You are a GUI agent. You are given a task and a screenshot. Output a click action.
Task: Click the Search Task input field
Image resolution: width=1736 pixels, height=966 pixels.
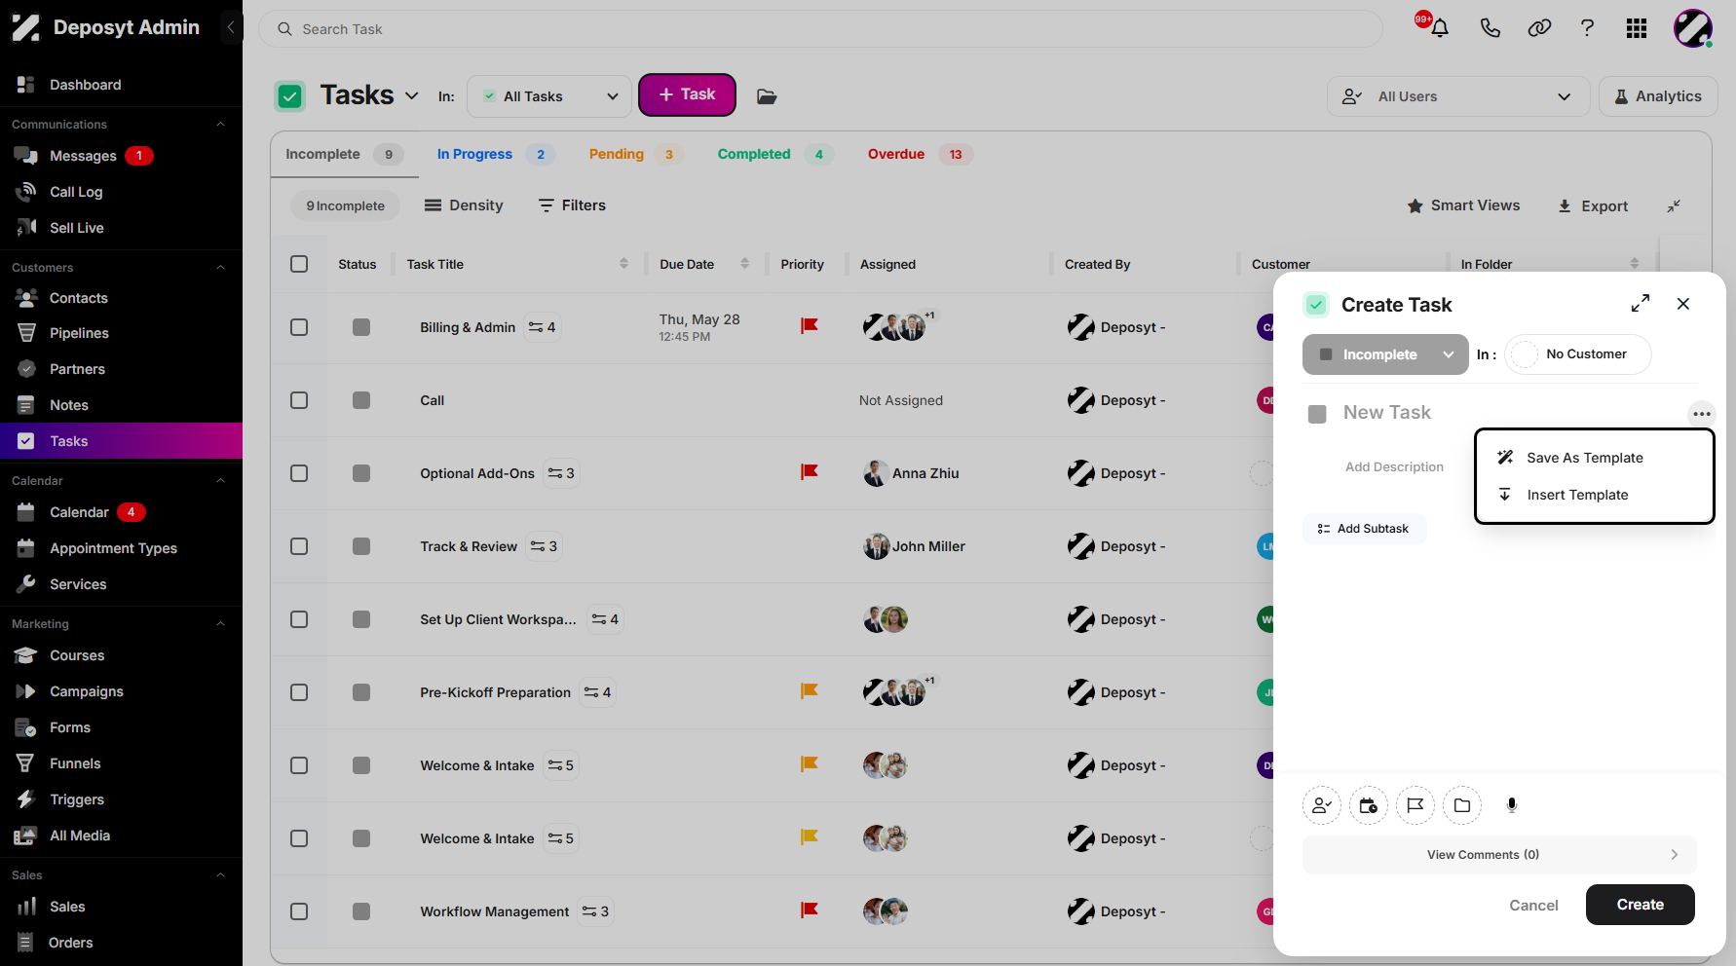[x=820, y=29]
